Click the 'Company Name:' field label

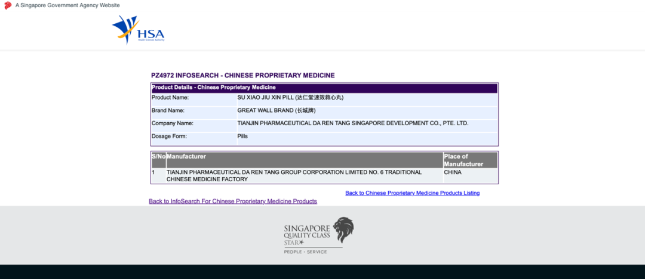(x=173, y=123)
